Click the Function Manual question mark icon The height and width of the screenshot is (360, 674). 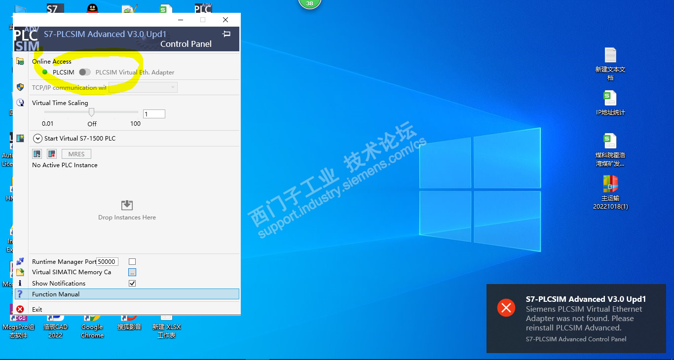[20, 294]
